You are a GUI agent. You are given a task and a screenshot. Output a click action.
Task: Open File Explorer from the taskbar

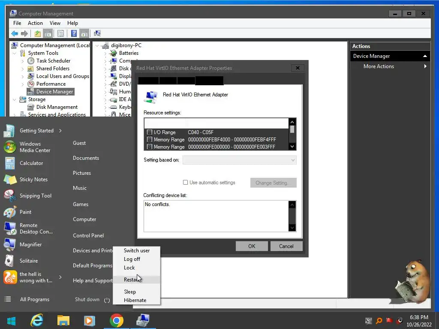[63, 320]
